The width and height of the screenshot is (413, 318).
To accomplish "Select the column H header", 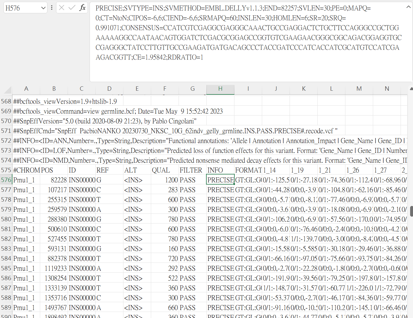I will pos(220,89).
